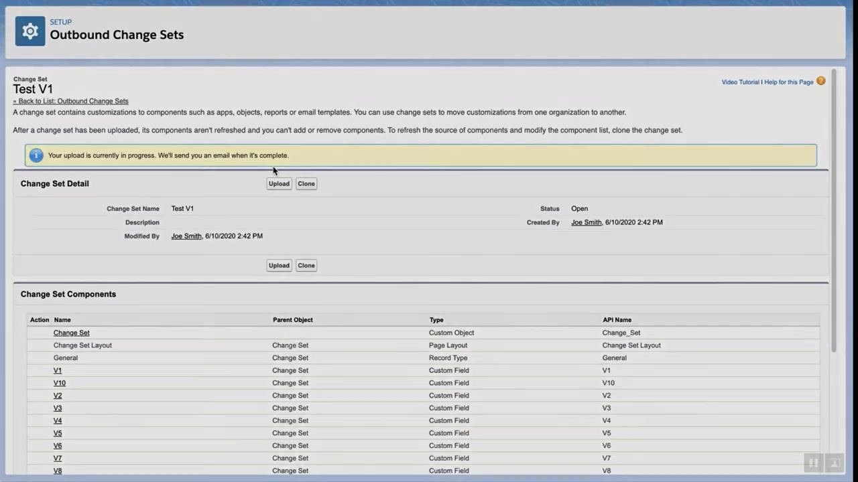Click the V10 API name cell
The height and width of the screenshot is (482, 858).
tap(609, 383)
